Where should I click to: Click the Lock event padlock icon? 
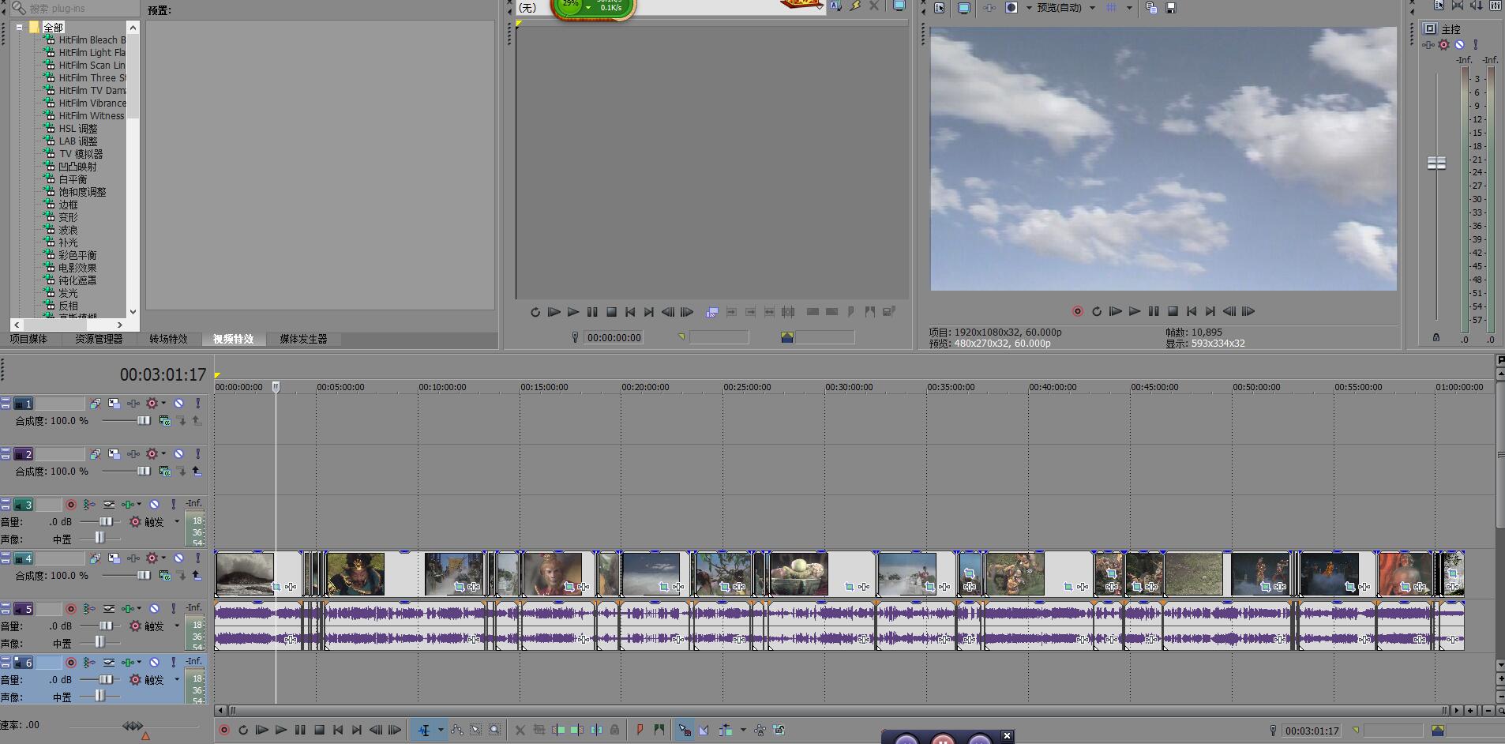tap(615, 731)
